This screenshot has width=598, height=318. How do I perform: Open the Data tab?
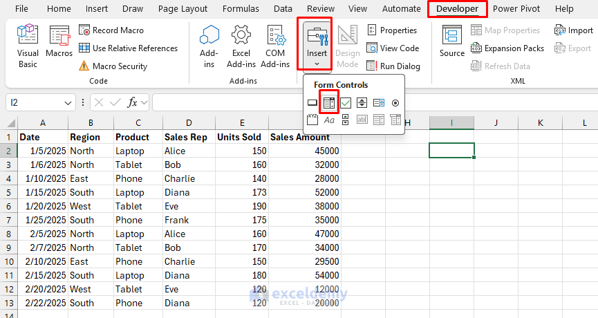point(283,8)
